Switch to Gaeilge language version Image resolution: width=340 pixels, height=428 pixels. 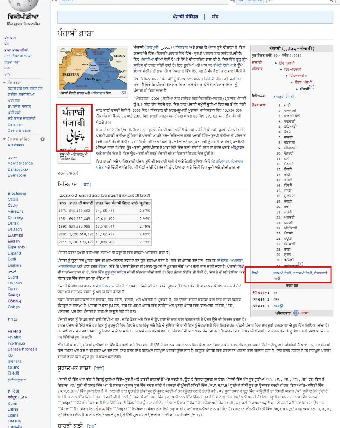(14, 295)
